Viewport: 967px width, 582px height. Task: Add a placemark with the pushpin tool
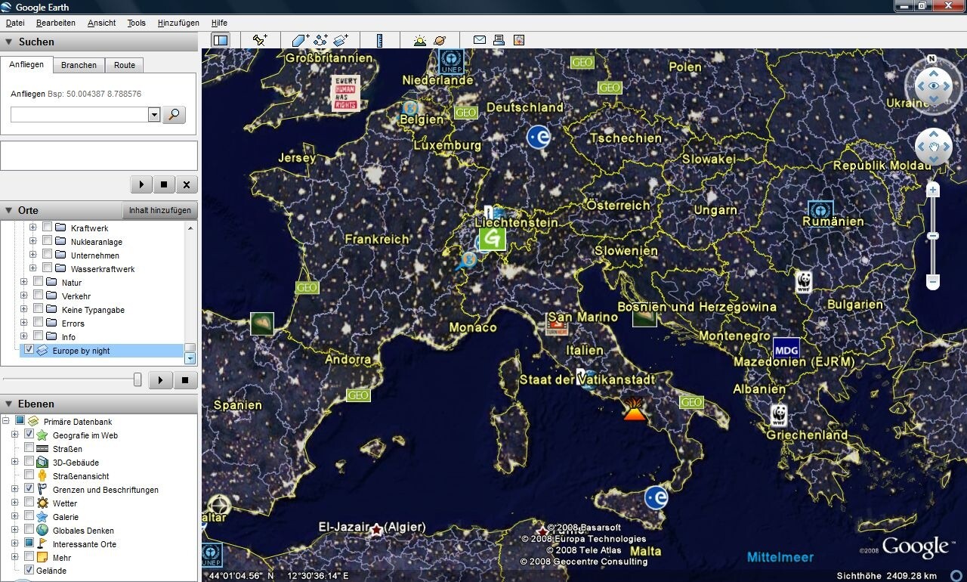[x=260, y=40]
